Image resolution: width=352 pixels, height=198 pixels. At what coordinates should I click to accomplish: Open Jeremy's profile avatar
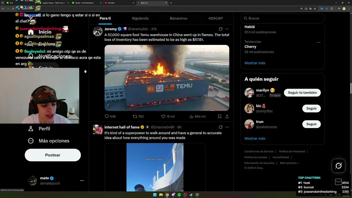(98, 31)
